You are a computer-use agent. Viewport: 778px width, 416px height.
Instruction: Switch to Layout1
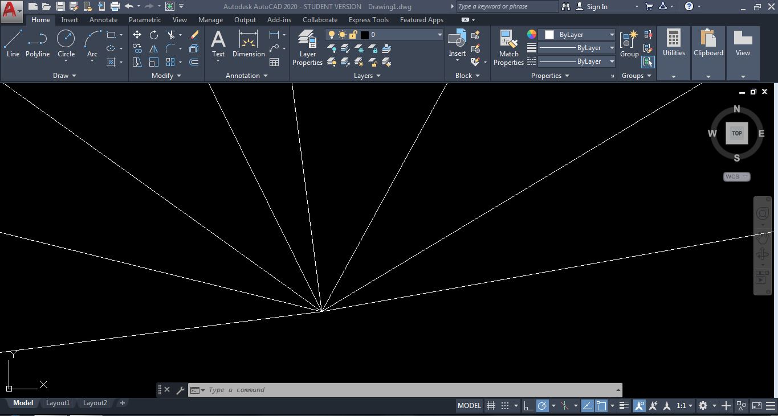coord(58,402)
